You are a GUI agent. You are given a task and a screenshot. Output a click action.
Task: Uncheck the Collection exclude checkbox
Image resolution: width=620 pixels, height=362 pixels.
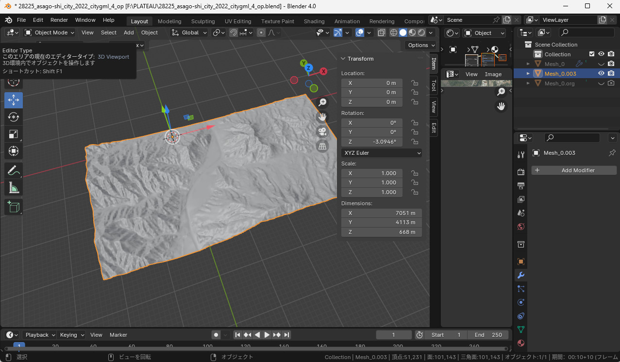(591, 54)
